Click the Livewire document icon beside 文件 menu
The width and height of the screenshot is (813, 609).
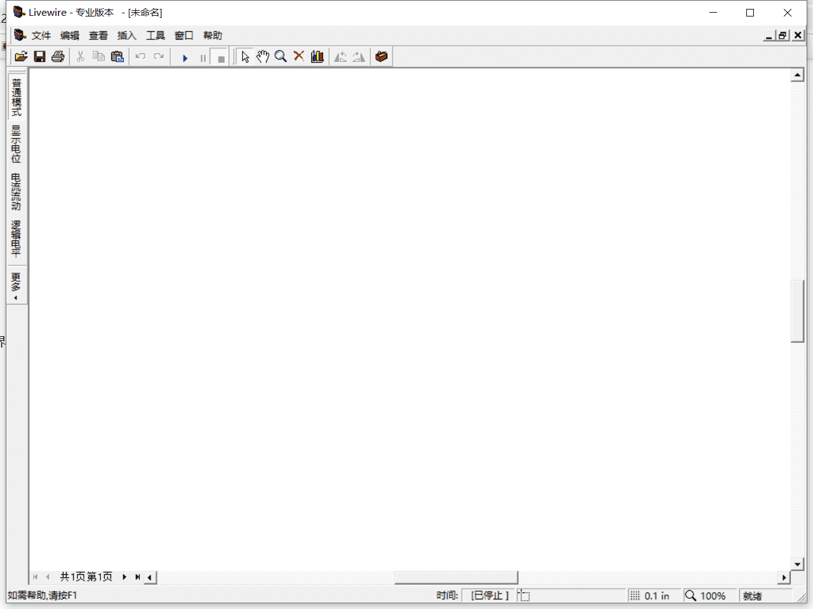tap(20, 35)
